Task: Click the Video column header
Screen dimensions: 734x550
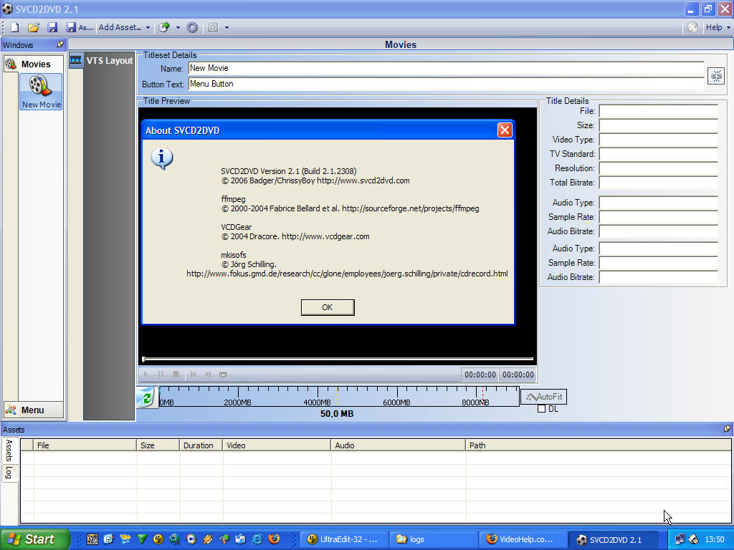Action: pyautogui.click(x=277, y=445)
